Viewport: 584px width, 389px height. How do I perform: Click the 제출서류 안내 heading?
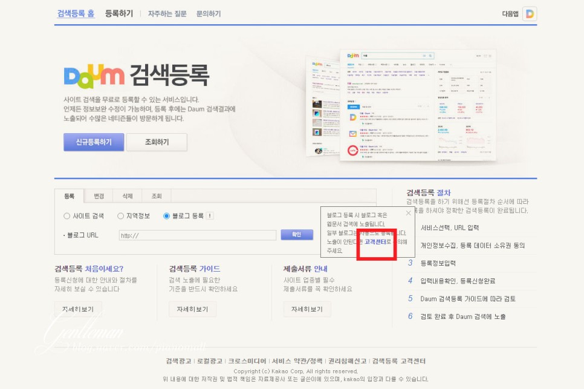point(305,269)
